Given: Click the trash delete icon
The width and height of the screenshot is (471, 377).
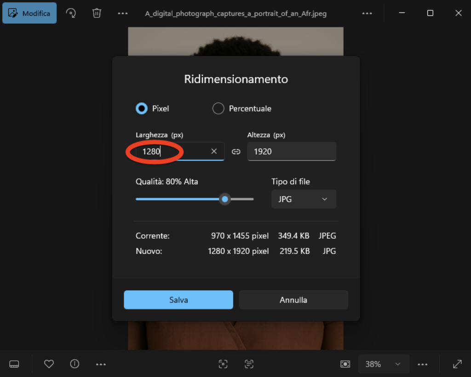Looking at the screenshot, I should [x=97, y=13].
